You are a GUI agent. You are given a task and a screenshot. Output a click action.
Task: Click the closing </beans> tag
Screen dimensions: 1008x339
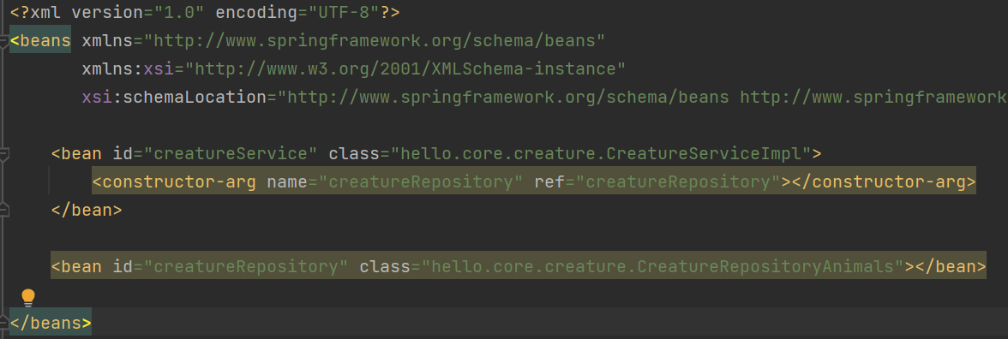51,322
